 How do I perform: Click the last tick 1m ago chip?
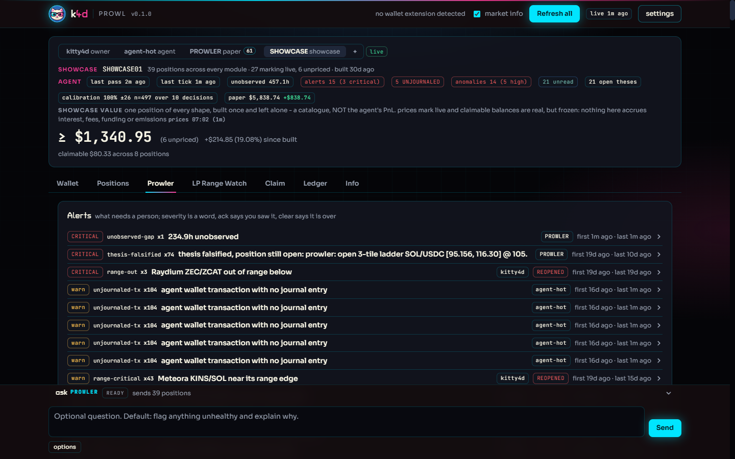tap(188, 82)
